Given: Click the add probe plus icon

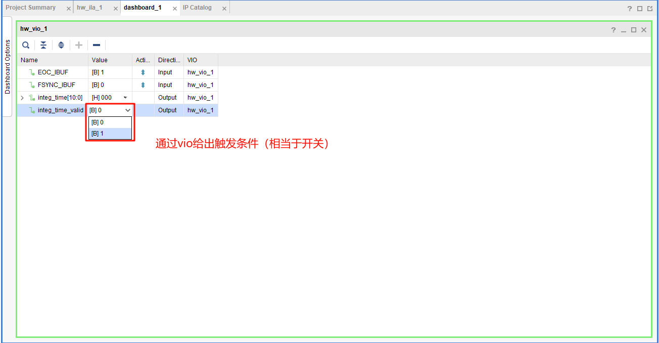Looking at the screenshot, I should [x=79, y=45].
